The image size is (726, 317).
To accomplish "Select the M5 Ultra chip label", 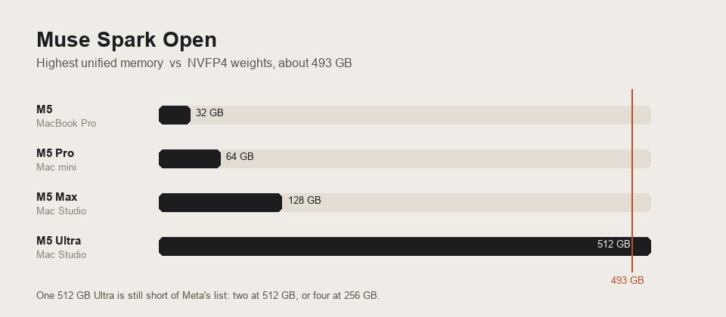I will (59, 241).
